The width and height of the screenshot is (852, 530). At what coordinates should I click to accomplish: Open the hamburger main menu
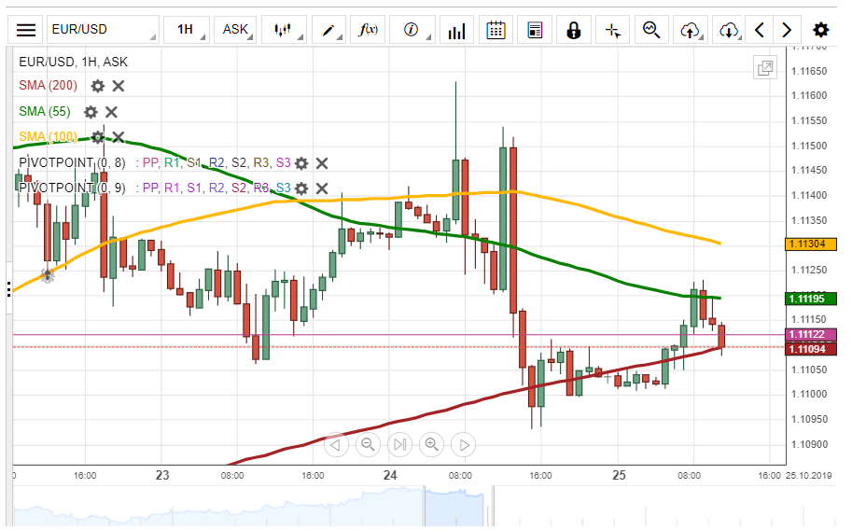tap(25, 29)
